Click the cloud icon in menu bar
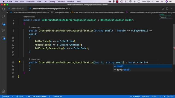Image resolution: width=175 pixels, height=98 pixels. pos(110,1)
